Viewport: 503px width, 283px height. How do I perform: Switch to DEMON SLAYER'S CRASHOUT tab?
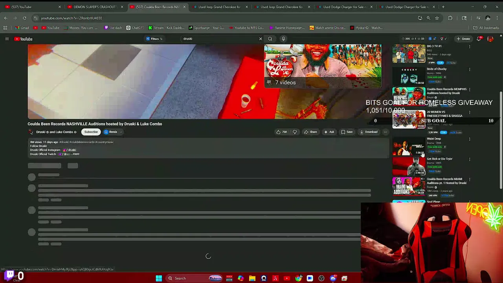coord(95,7)
